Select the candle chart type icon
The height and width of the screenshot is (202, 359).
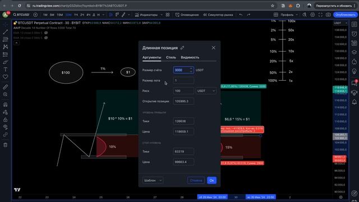111,15
